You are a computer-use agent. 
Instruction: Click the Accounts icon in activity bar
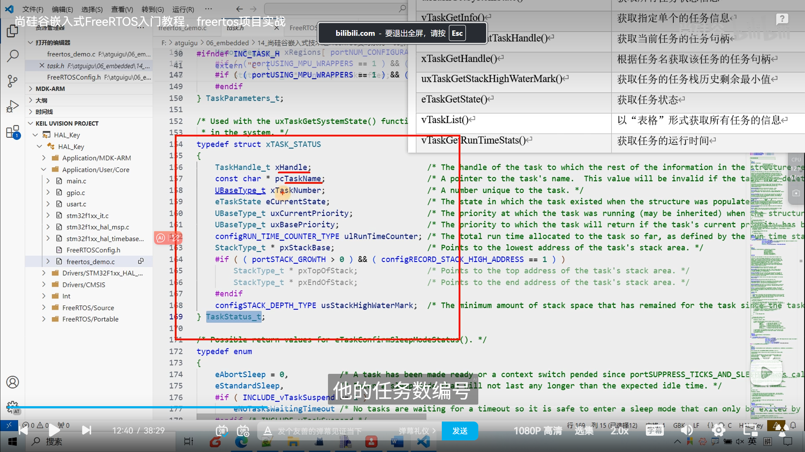[x=13, y=382]
